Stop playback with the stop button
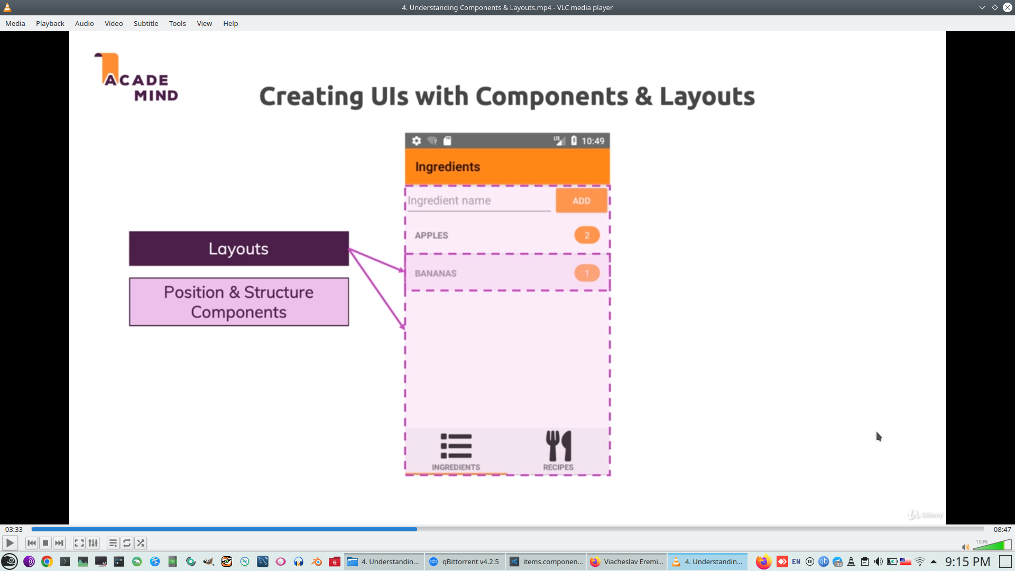The image size is (1015, 571). pyautogui.click(x=45, y=543)
